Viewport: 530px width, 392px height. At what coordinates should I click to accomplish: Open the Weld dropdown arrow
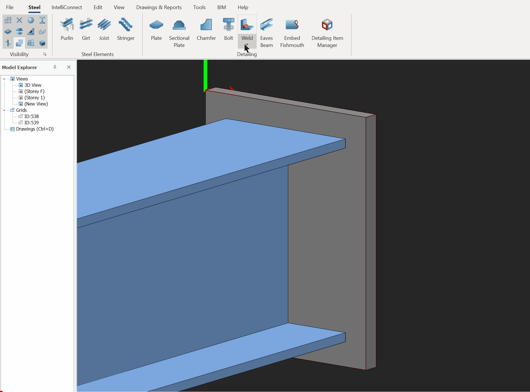pyautogui.click(x=247, y=45)
